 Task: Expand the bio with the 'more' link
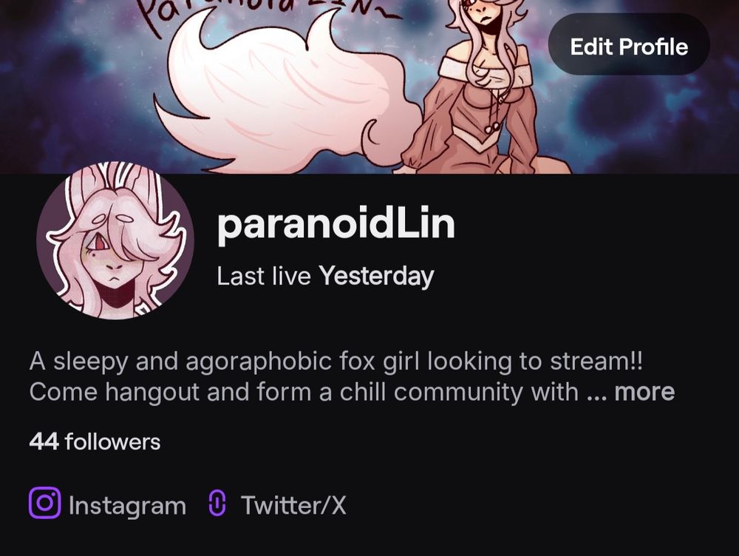pyautogui.click(x=644, y=392)
